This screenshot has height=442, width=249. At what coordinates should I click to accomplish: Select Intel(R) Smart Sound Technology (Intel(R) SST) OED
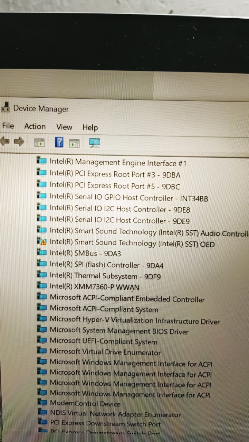(x=132, y=243)
